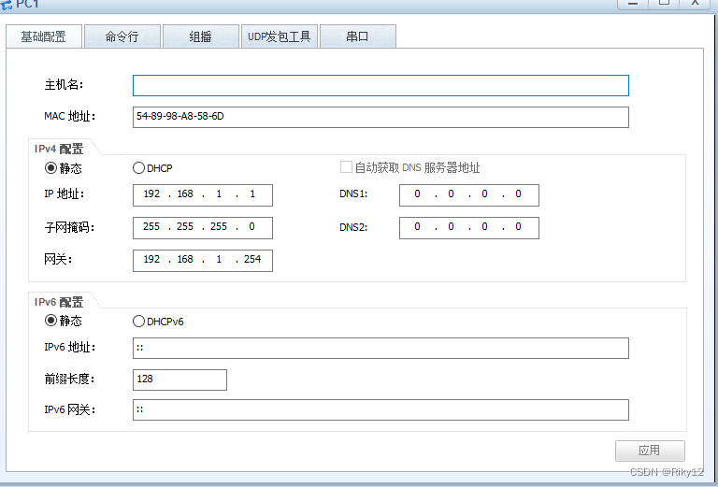Toggle 自动获取 DNS 服务器地址 checkbox
The image size is (718, 487).
346,167
